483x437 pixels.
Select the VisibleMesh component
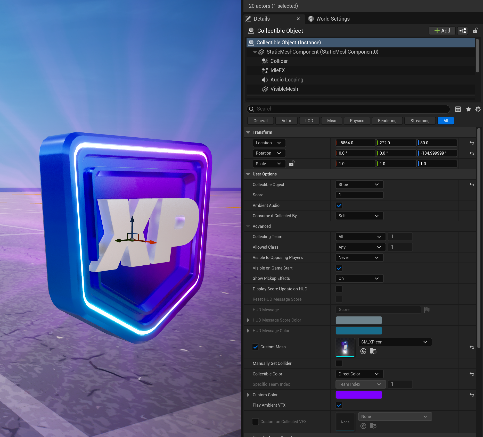click(284, 89)
